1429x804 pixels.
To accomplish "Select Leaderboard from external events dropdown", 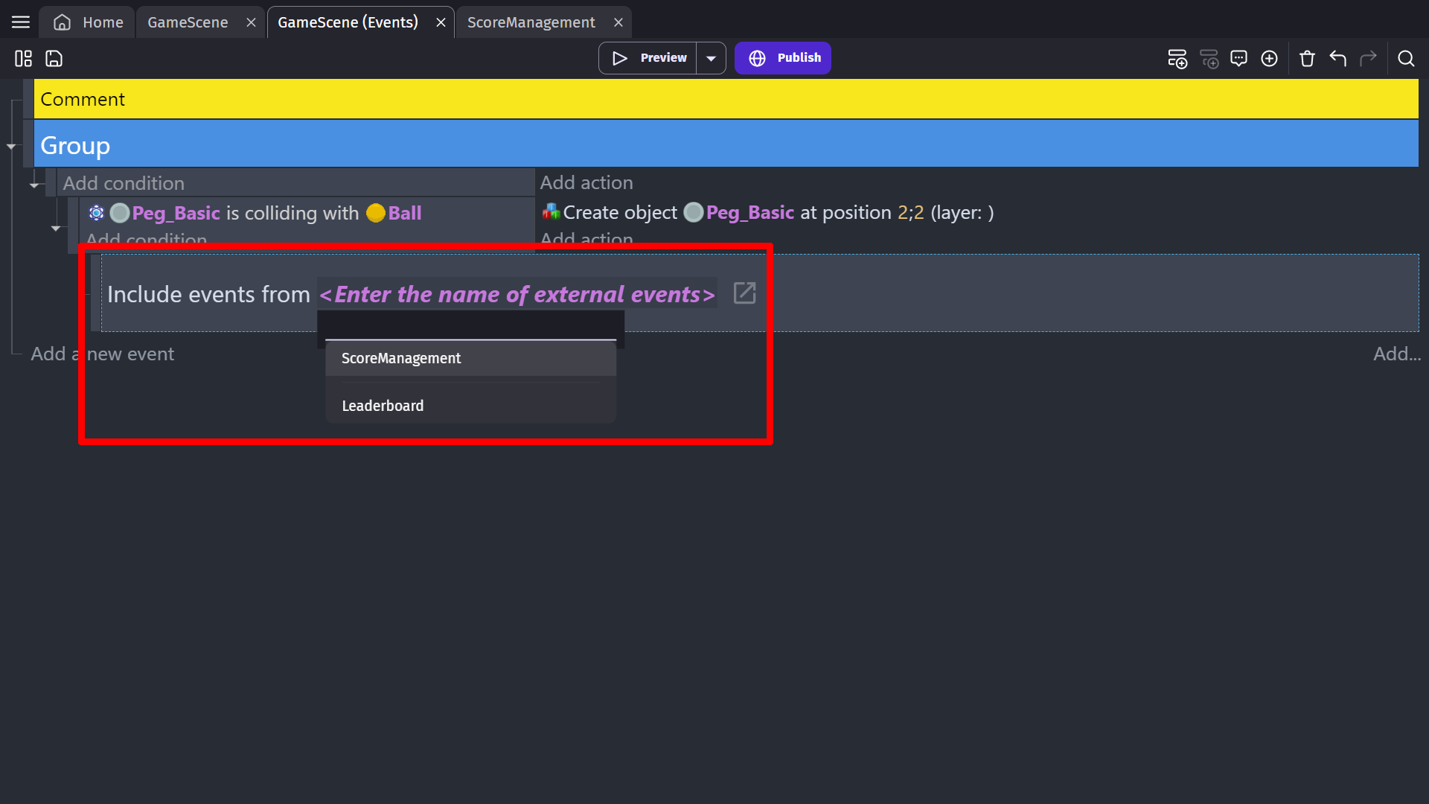I will point(383,404).
